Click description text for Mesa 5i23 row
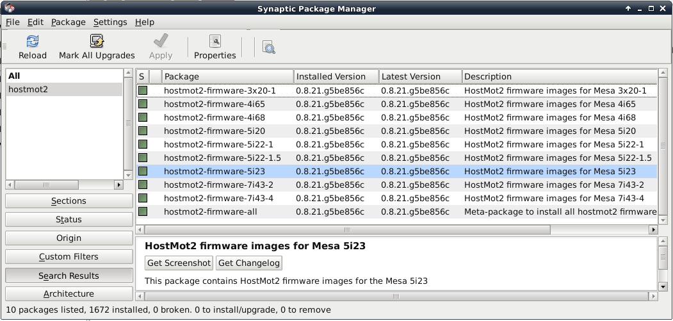Screen dimensions: 673x321 tap(550, 171)
